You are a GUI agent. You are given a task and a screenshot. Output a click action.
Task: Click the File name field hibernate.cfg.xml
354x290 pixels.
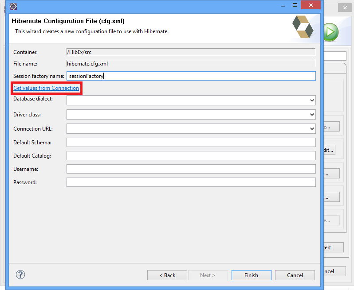coord(191,64)
